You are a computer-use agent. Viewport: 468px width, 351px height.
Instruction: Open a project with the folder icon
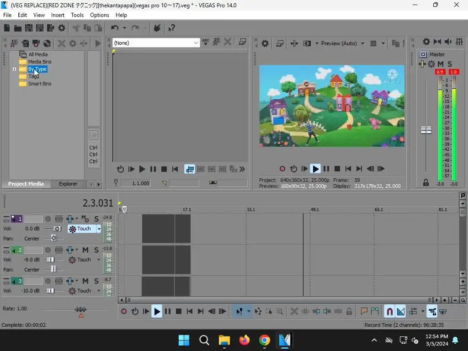pyautogui.click(x=18, y=28)
